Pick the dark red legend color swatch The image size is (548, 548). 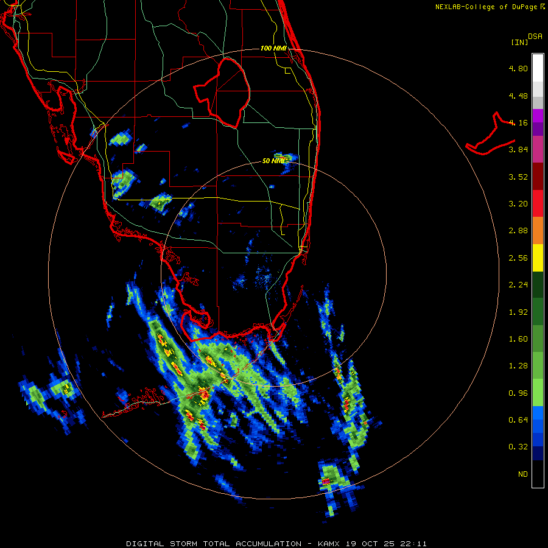[538, 177]
